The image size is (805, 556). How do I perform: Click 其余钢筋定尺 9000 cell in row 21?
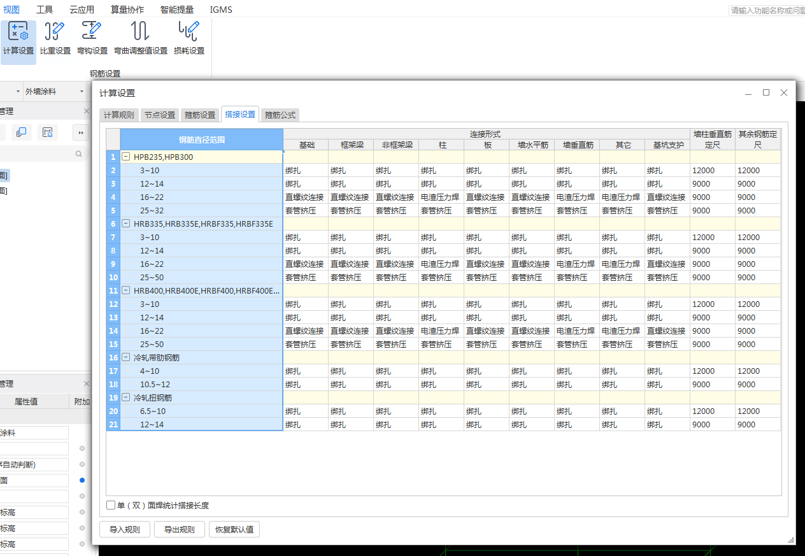click(759, 424)
